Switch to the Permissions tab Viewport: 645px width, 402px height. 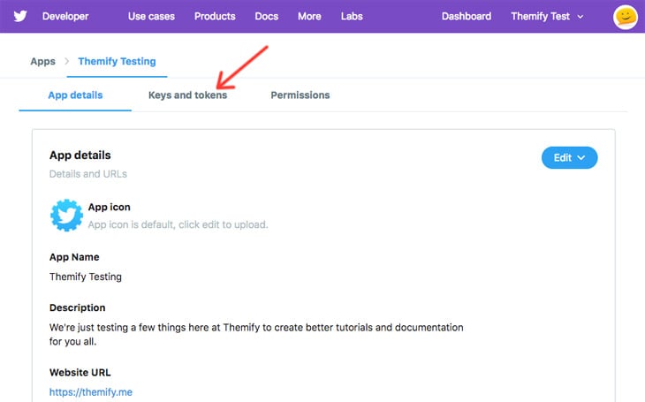300,95
